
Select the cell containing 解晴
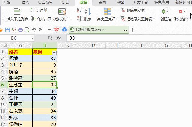20,72
